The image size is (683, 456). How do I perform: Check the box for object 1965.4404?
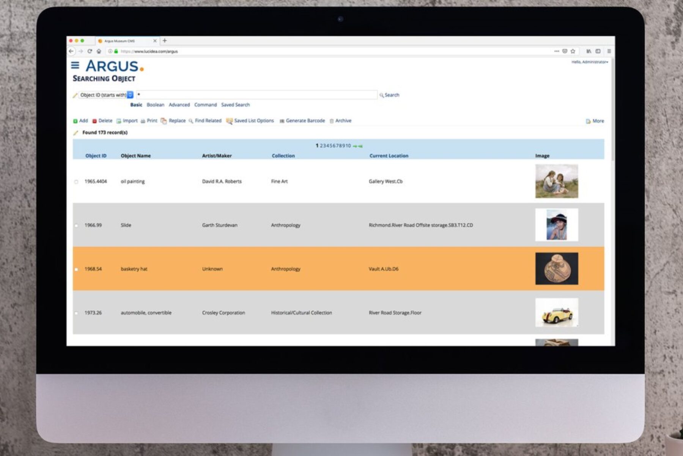point(76,182)
